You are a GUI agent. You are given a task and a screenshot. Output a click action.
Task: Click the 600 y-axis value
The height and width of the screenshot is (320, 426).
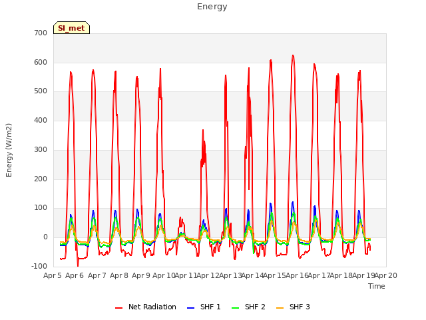(41, 62)
